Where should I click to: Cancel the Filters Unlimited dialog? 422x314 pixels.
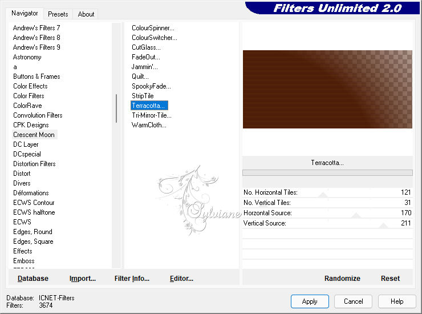coord(353,301)
